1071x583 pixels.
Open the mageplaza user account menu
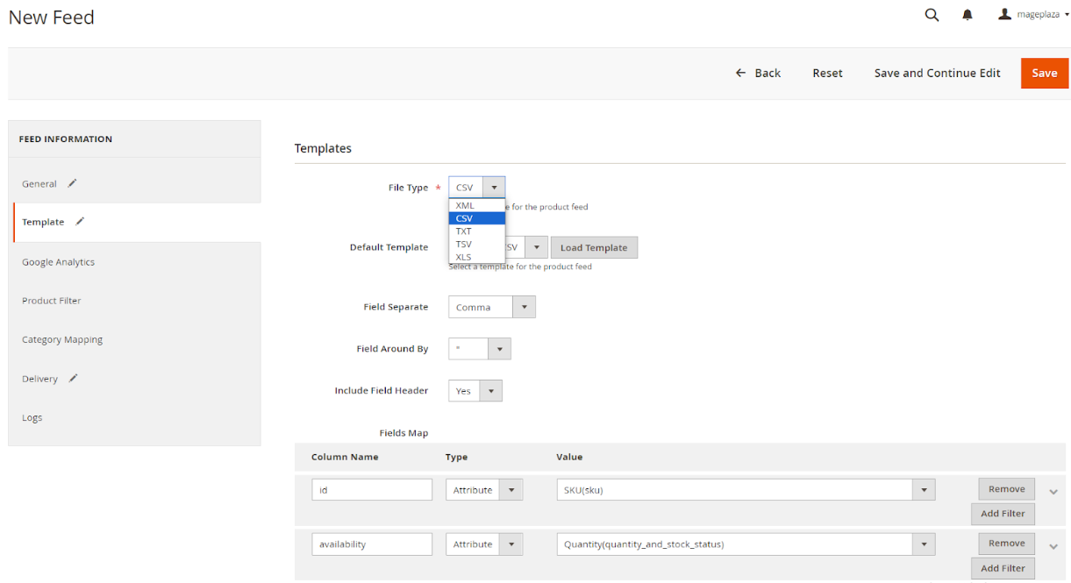1033,15
